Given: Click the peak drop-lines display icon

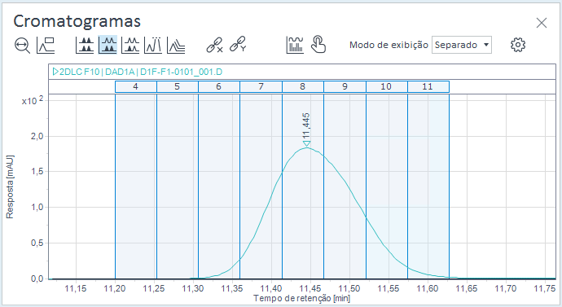Looking at the screenshot, I should pyautogui.click(x=153, y=45).
